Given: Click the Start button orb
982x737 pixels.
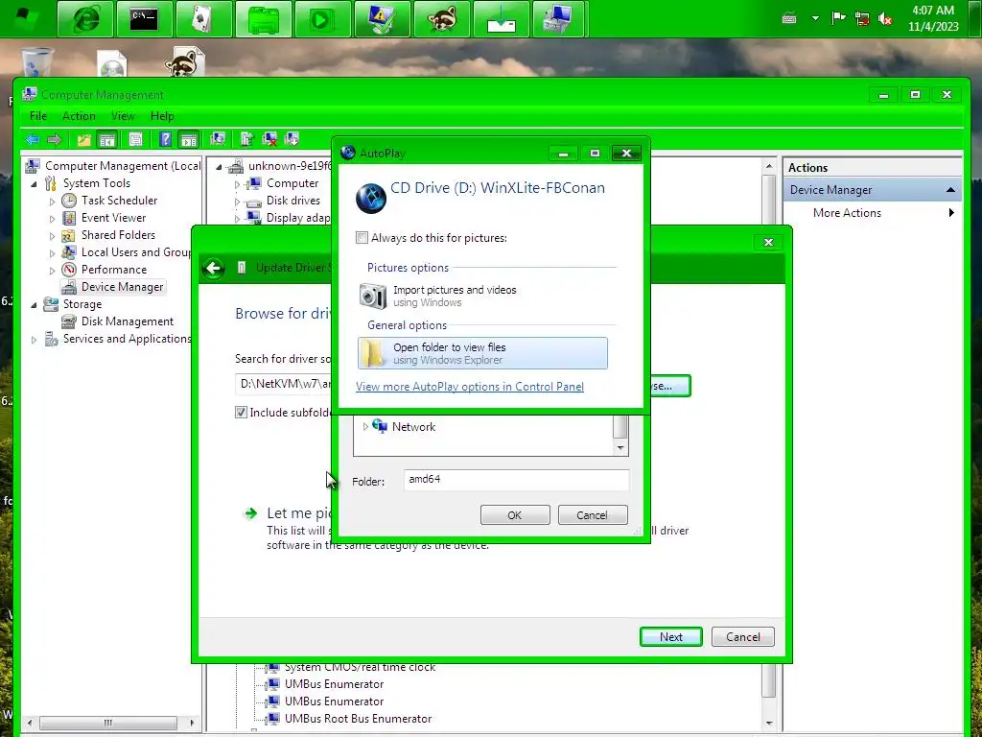Looking at the screenshot, I should point(26,19).
